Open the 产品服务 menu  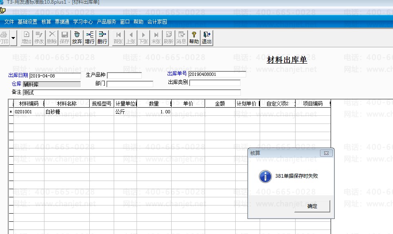(x=106, y=22)
